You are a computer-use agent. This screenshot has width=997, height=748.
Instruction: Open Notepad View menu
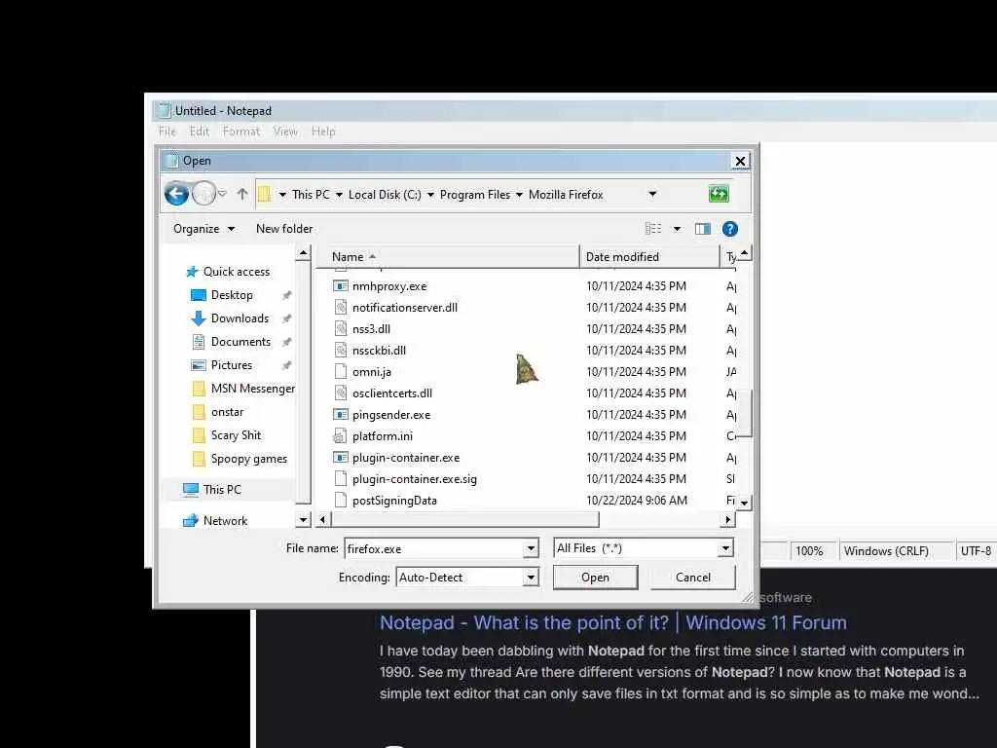(285, 131)
